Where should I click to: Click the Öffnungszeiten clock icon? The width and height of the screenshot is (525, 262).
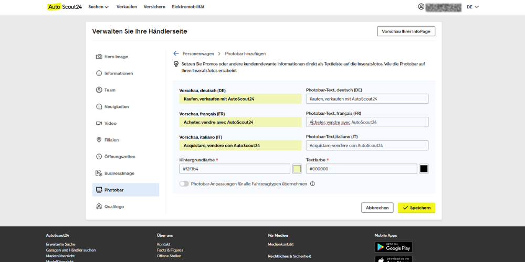tap(99, 156)
